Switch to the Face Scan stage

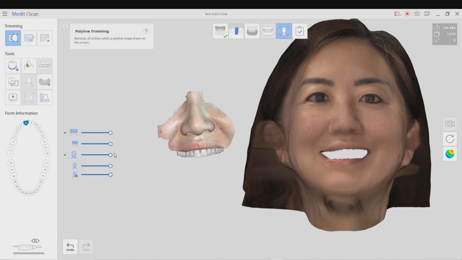(x=284, y=30)
